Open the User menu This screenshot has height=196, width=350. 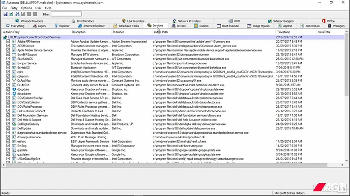coord(38,8)
